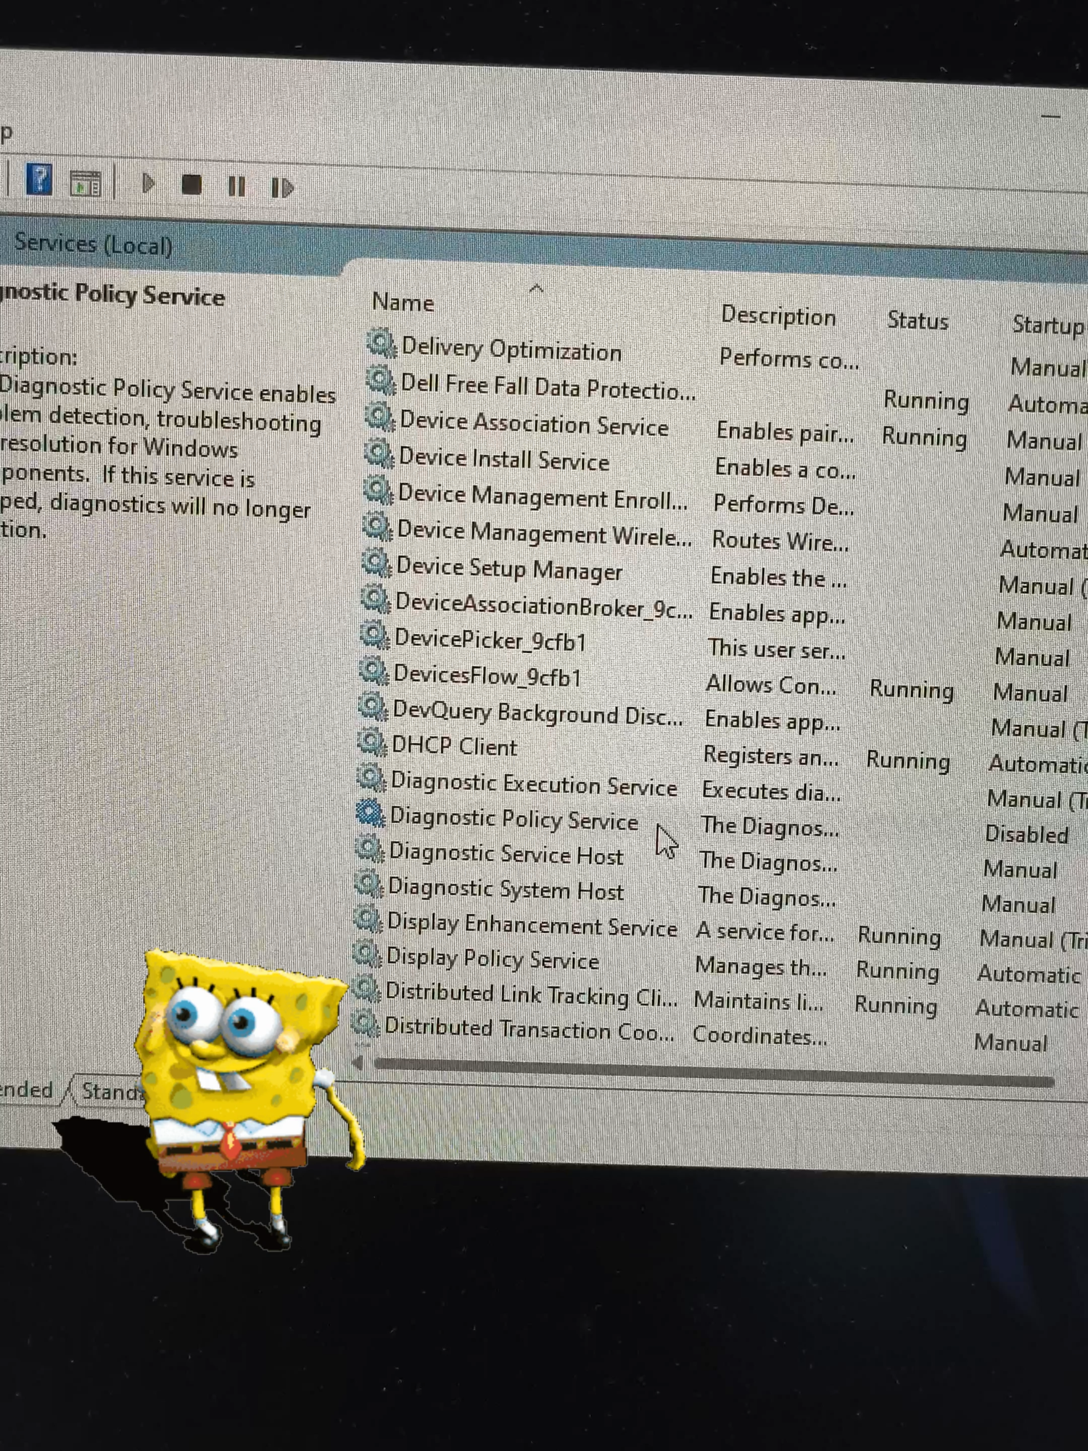Image resolution: width=1088 pixels, height=1451 pixels.
Task: Click the DevQuery Background Disc... gear icon
Action: pyautogui.click(x=374, y=707)
